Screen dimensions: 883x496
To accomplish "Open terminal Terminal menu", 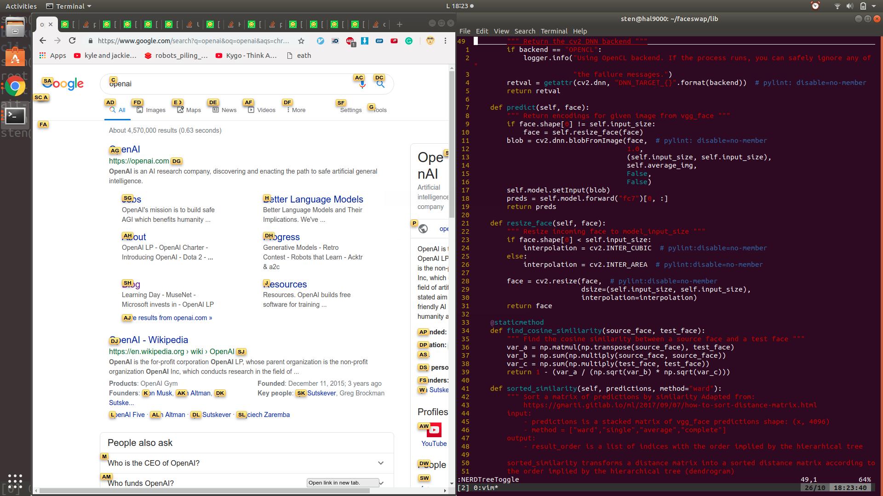I will (x=554, y=31).
